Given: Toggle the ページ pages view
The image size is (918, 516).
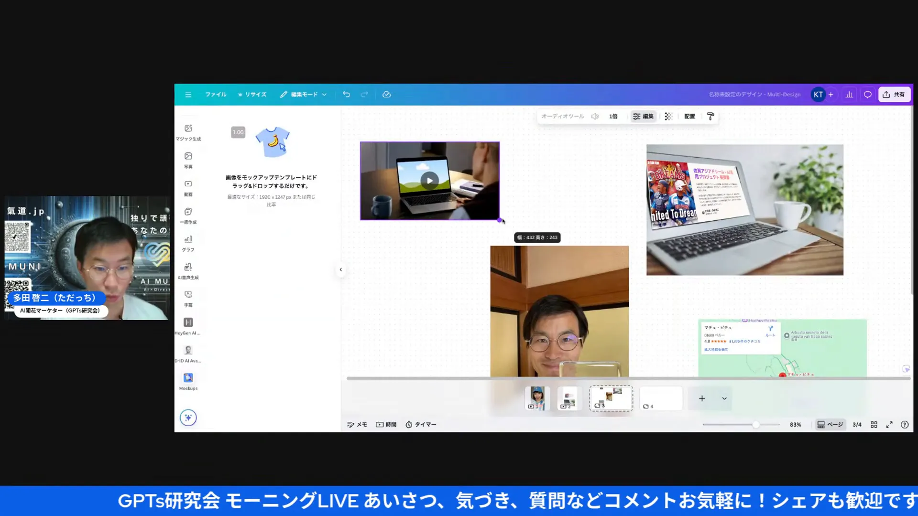Looking at the screenshot, I should (830, 424).
